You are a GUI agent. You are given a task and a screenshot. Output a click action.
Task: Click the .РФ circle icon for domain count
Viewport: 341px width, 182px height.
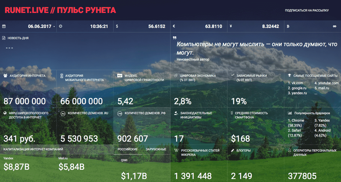tap(120, 114)
